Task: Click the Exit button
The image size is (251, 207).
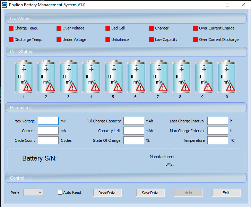Action: tap(226, 193)
